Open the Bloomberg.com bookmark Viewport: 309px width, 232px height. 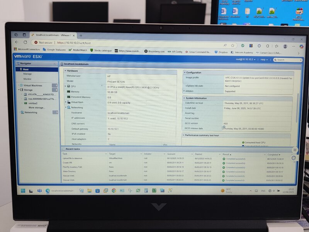coord(154,51)
